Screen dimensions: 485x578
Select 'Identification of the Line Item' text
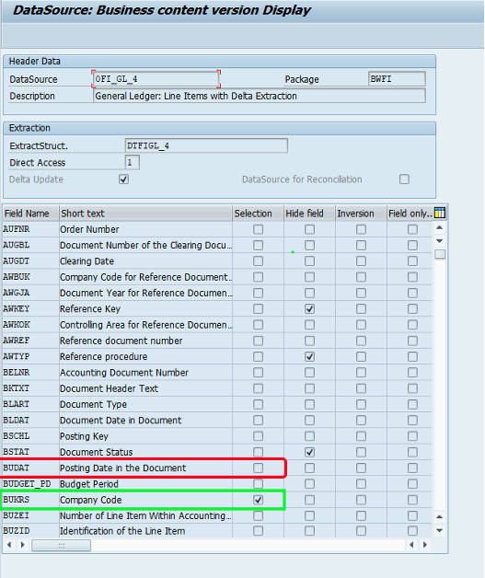(122, 531)
